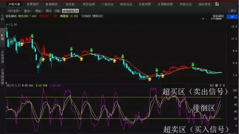This screenshot has height=134, width=239.
Task: Open the 自选股 tab
Action: [x=70, y=4]
